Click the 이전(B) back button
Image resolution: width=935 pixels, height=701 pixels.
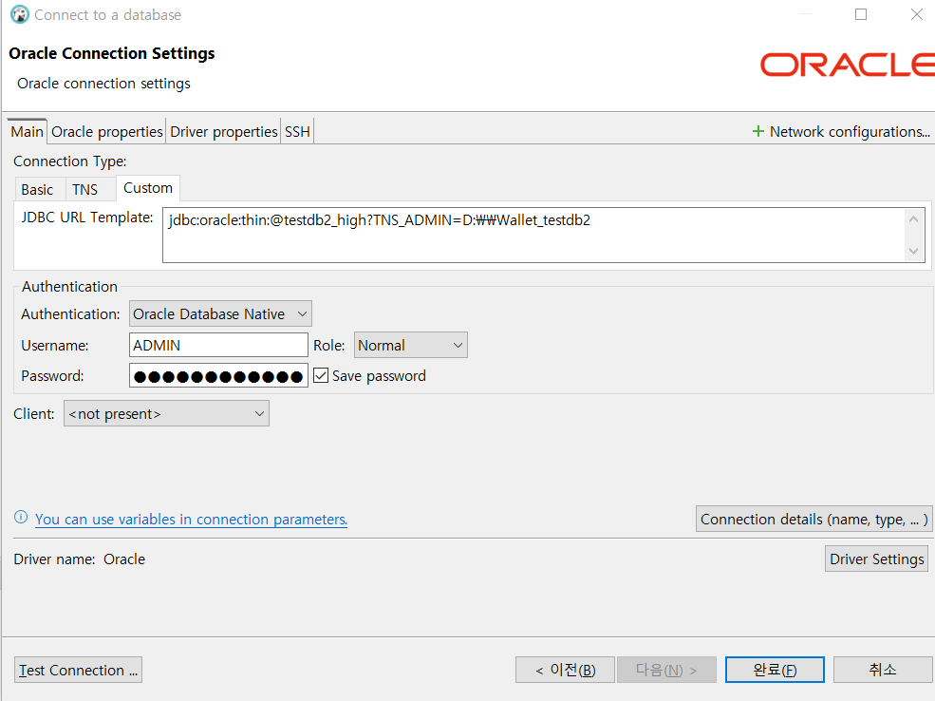pyautogui.click(x=565, y=670)
